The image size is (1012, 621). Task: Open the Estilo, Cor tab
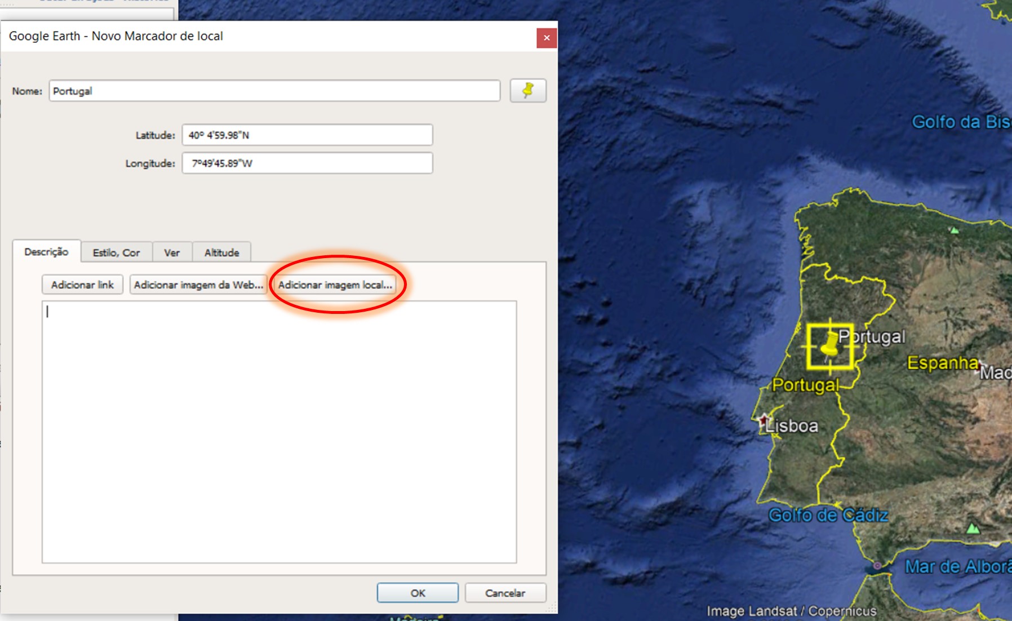click(x=116, y=252)
